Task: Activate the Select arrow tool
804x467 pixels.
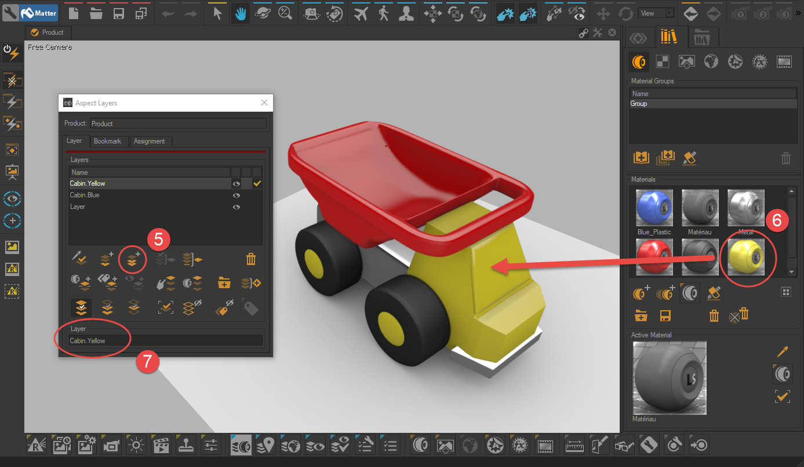Action: tap(216, 13)
